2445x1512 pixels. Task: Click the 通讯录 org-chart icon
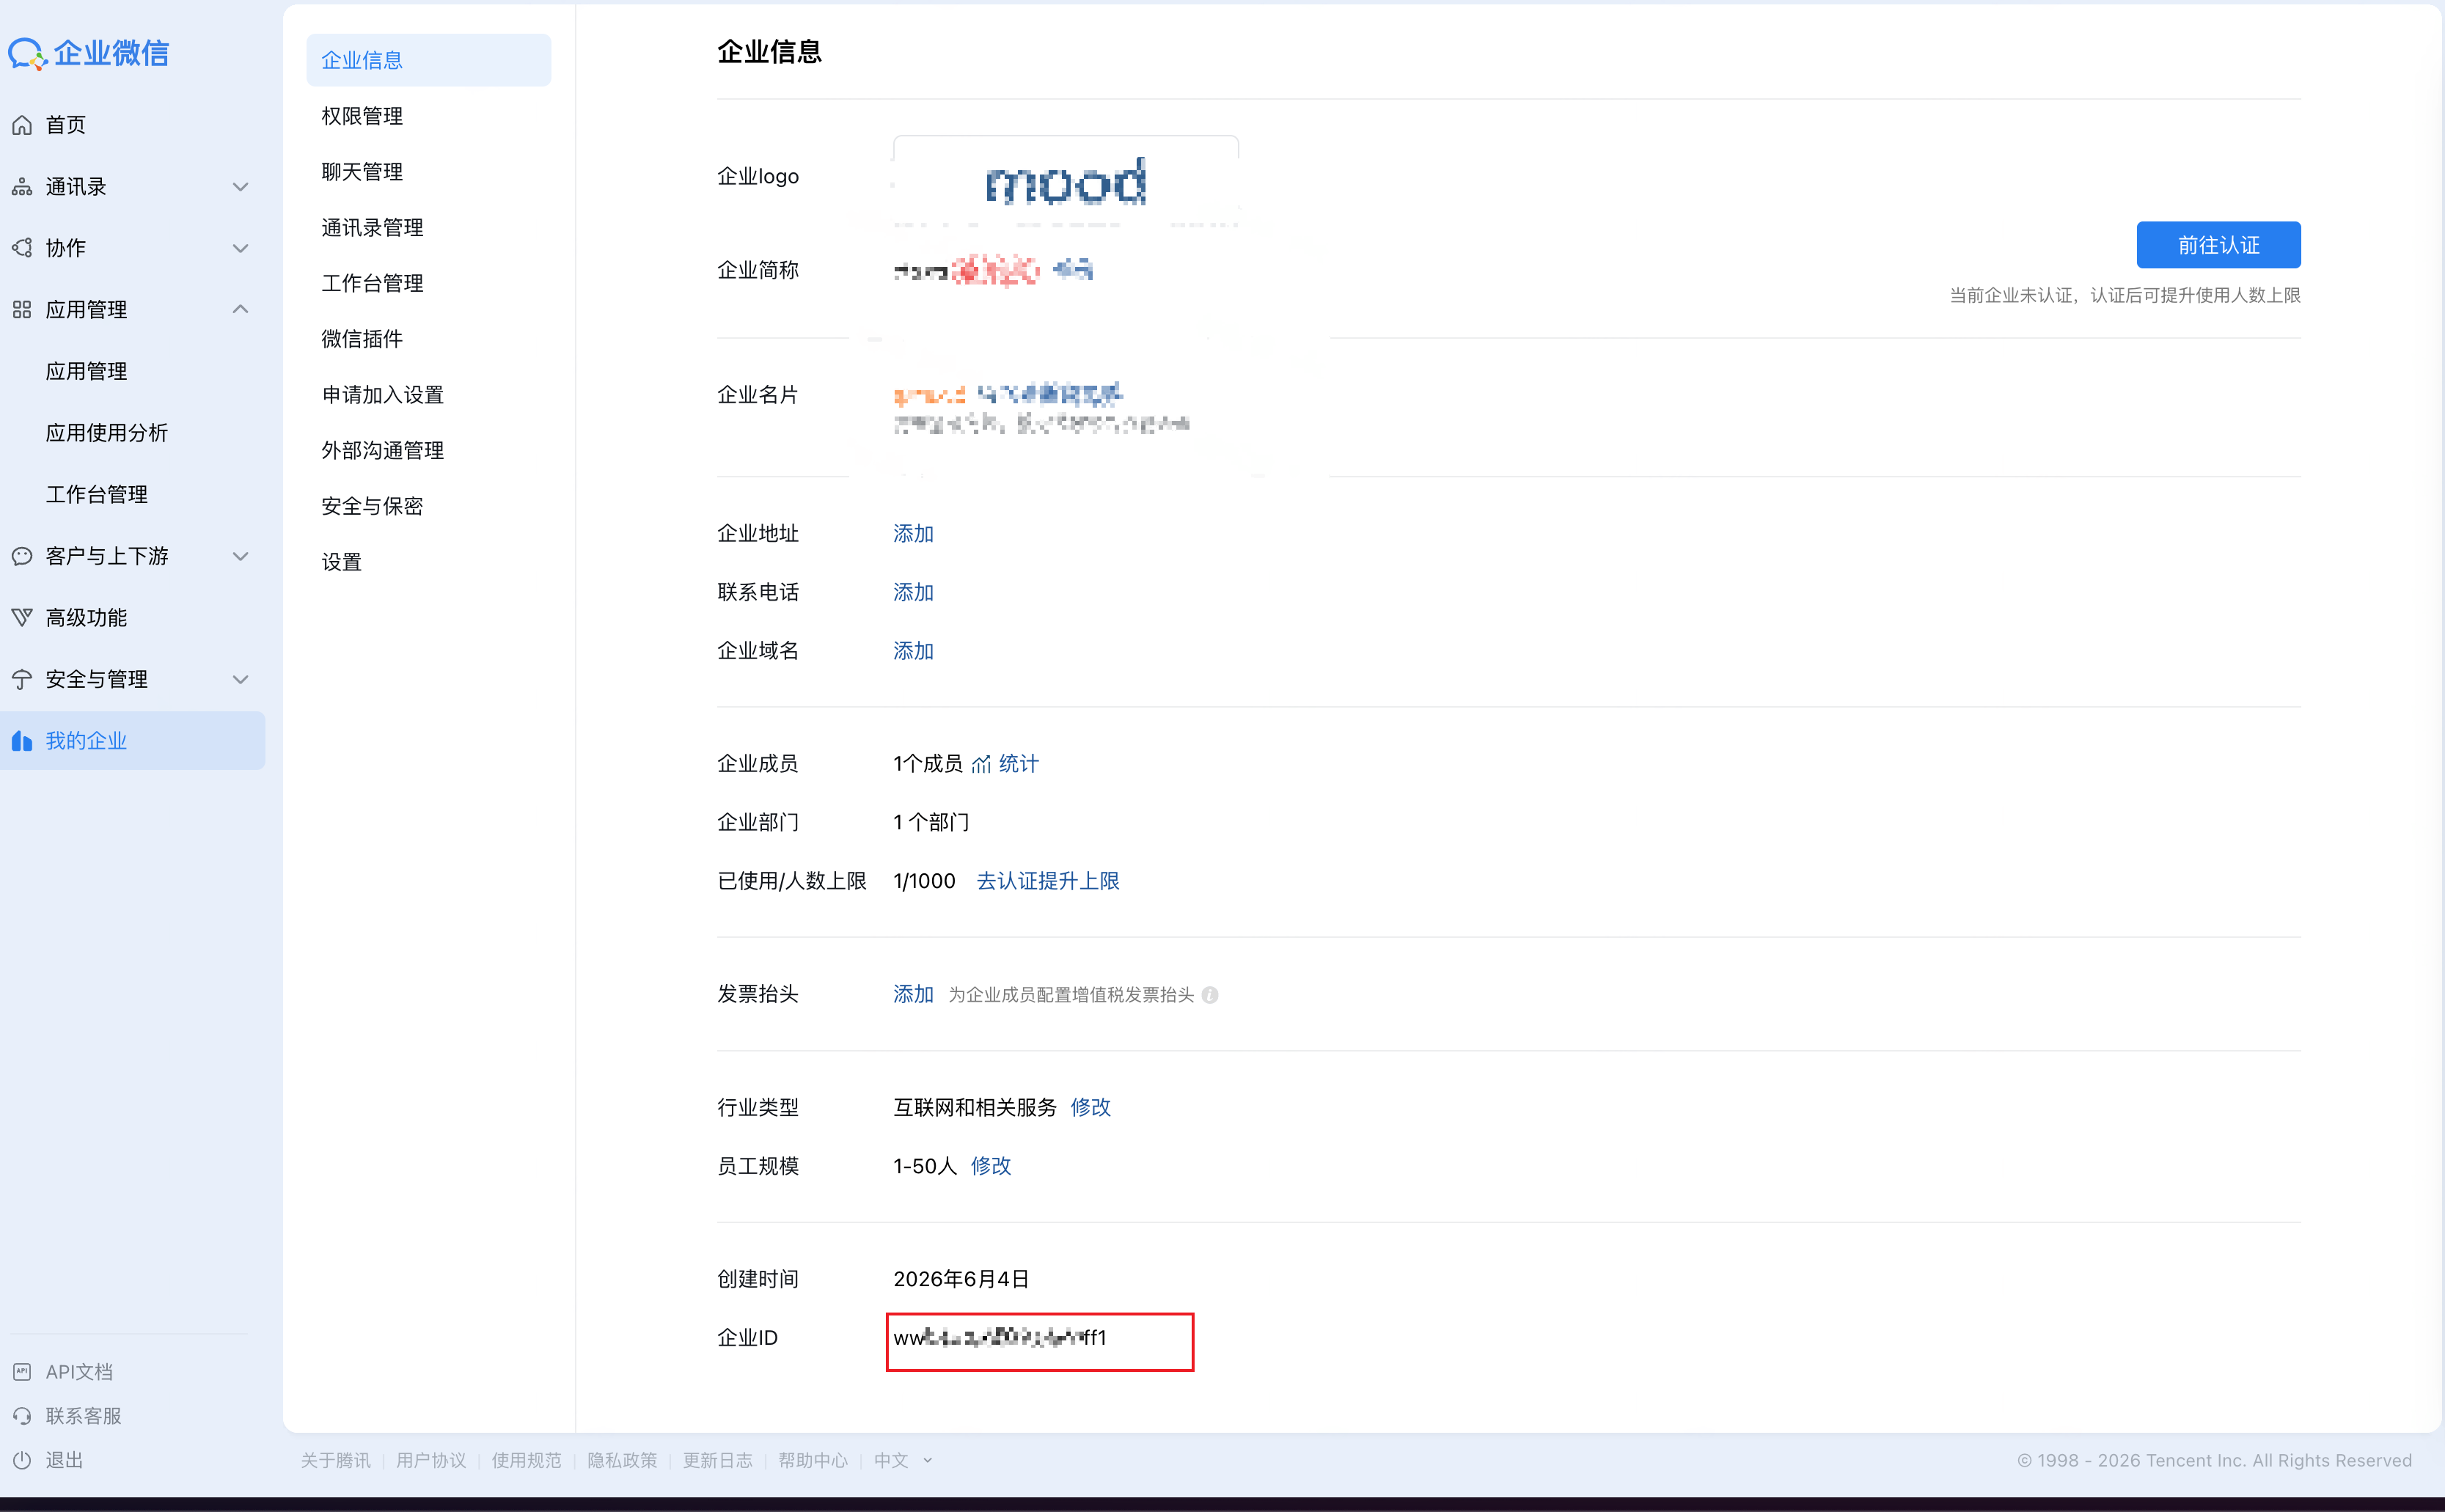tap(22, 187)
